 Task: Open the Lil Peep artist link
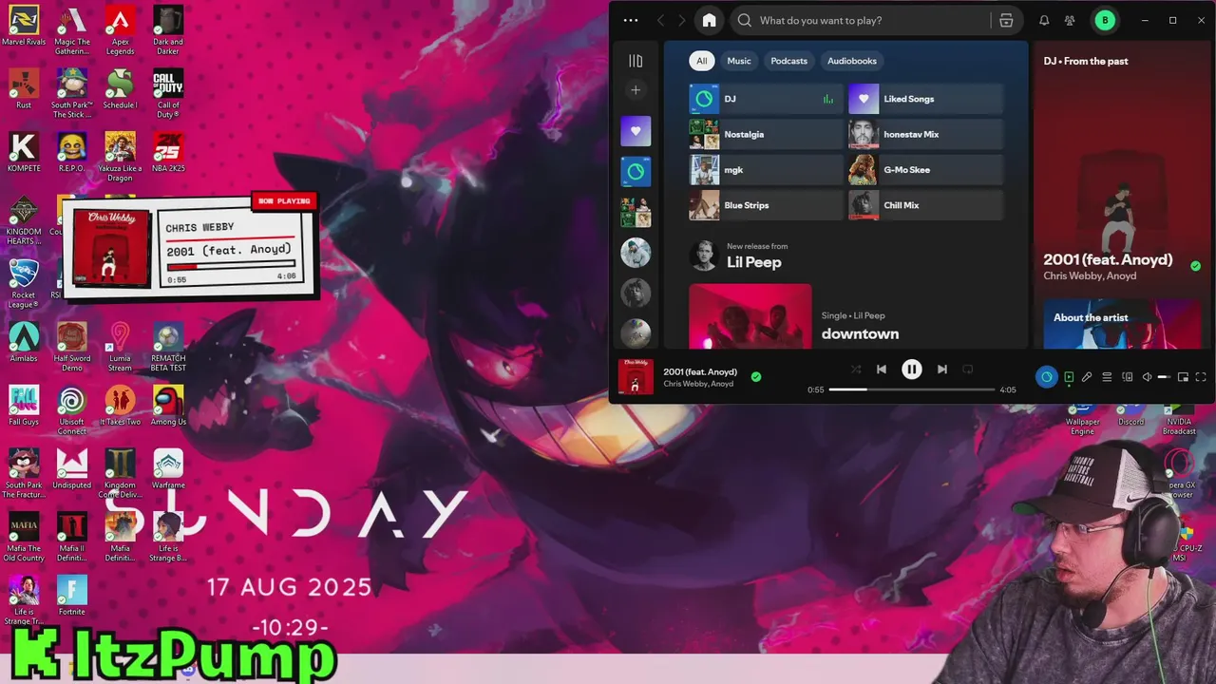pyautogui.click(x=754, y=262)
